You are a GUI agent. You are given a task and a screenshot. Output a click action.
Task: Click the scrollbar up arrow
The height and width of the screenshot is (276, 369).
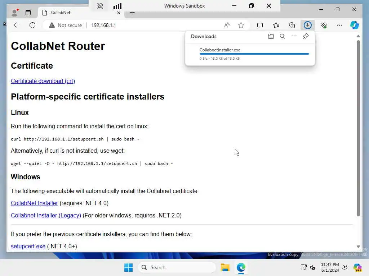pos(358,36)
